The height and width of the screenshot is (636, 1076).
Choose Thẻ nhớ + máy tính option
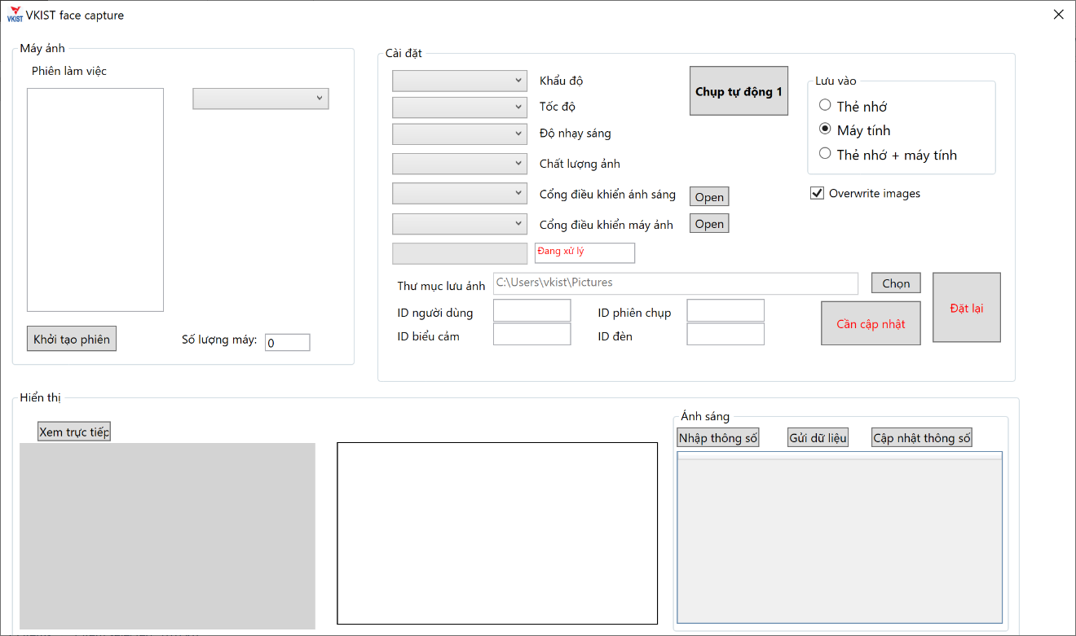[826, 154]
